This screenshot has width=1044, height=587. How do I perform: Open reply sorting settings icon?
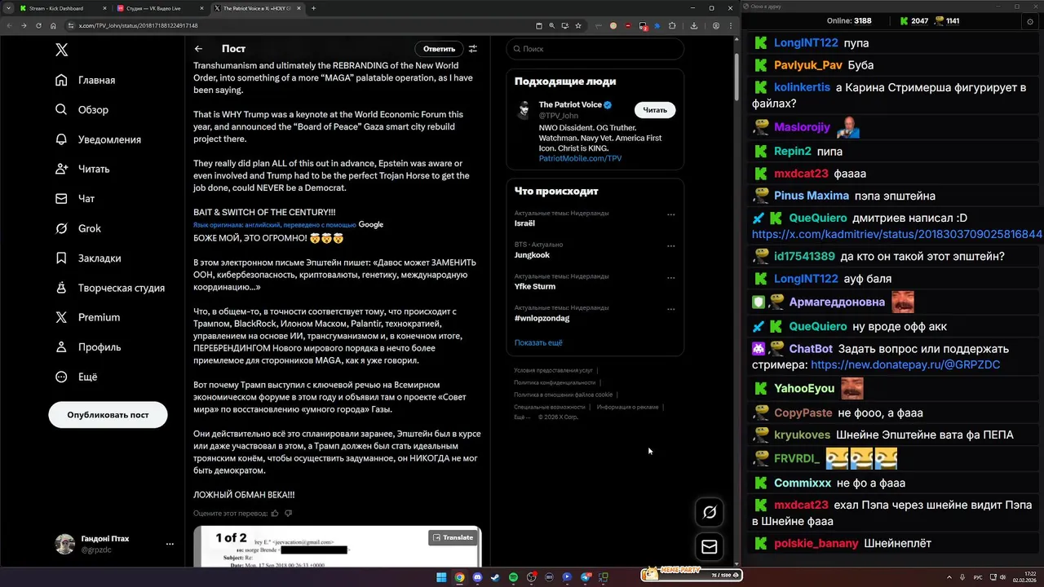coord(472,49)
